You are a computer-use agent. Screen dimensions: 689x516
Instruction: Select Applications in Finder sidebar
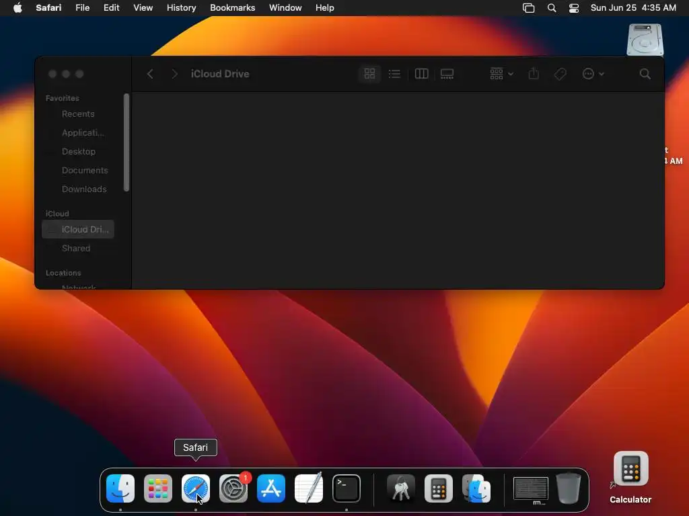tap(78, 133)
